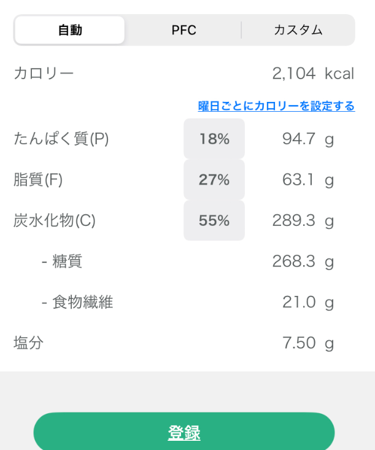375x450 pixels.
Task: Tap the fat 27% percentage box
Action: 214,180
